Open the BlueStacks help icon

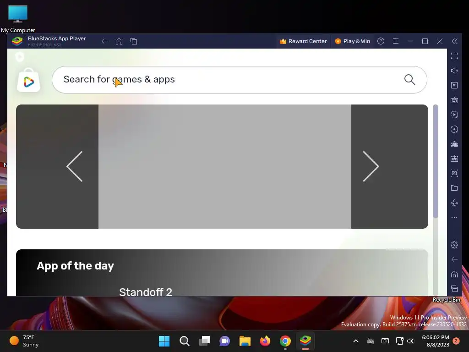tap(381, 41)
